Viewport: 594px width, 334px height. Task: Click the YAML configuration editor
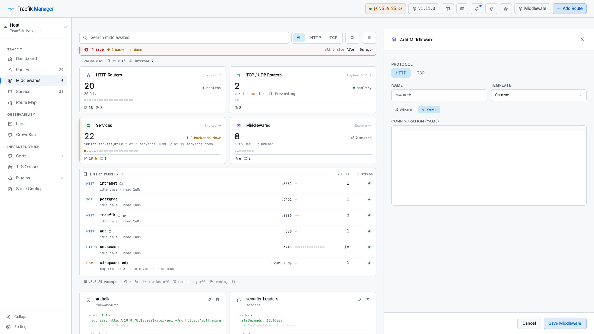[489, 165]
